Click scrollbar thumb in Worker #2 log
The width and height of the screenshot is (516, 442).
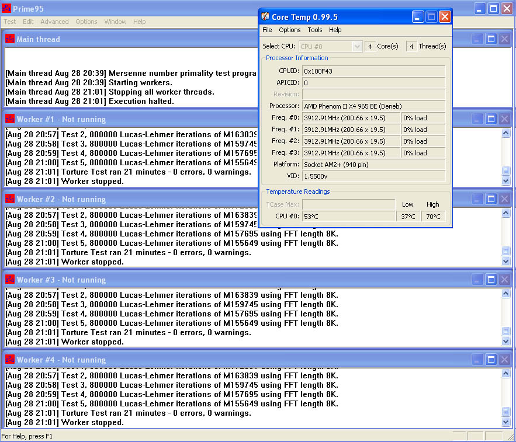[506, 251]
